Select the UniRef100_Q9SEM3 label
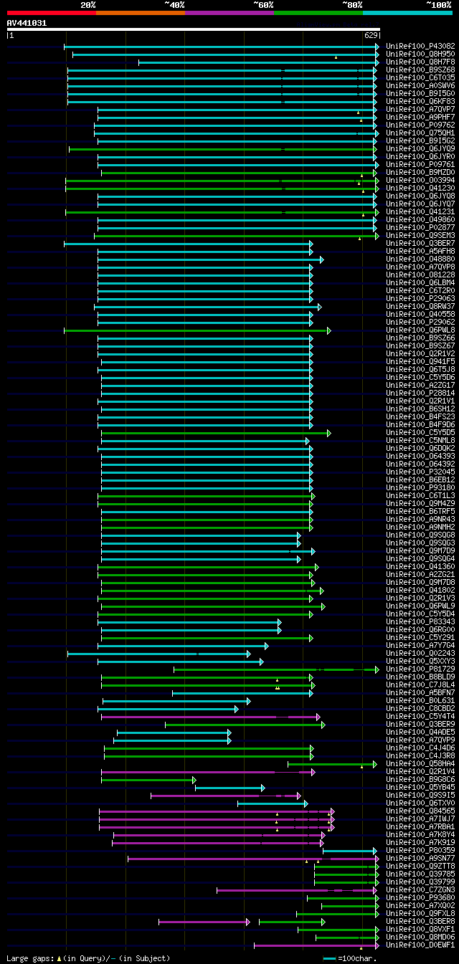 click(x=419, y=235)
